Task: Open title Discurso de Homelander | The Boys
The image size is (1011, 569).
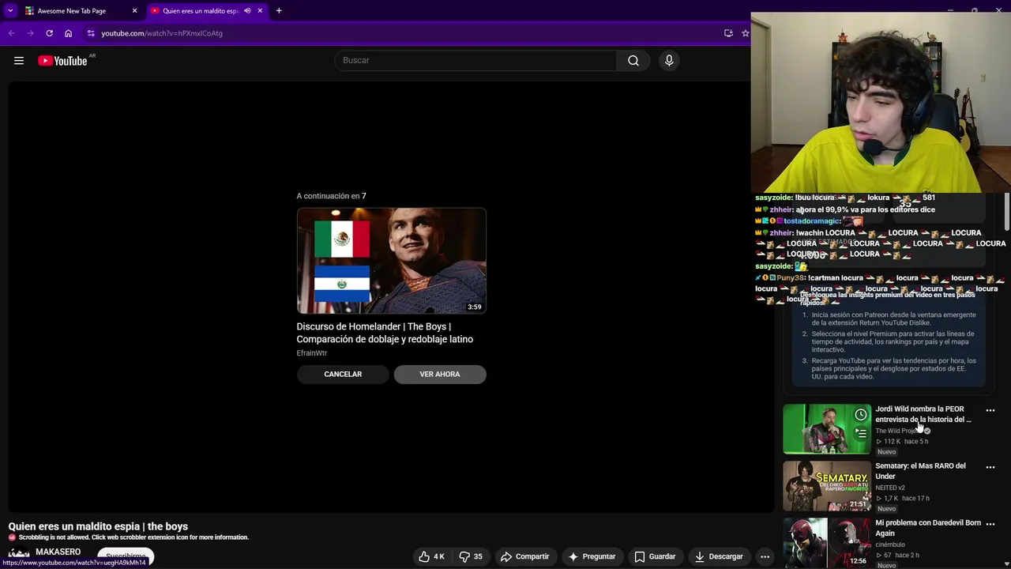Action: 385,333
